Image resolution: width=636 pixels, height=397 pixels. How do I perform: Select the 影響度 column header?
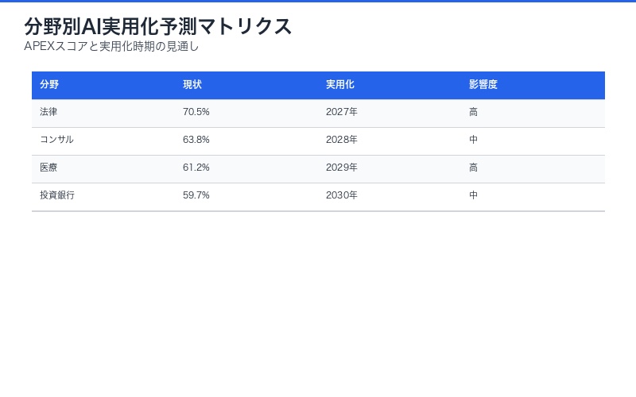[x=483, y=85]
